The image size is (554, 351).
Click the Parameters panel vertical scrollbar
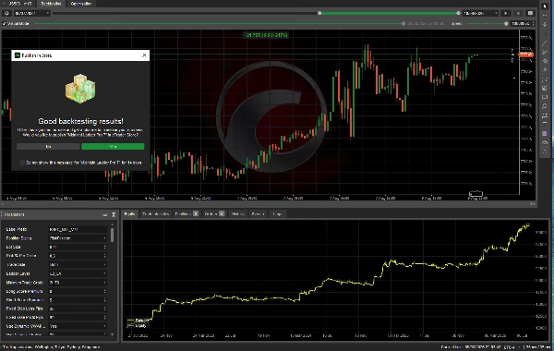click(113, 235)
